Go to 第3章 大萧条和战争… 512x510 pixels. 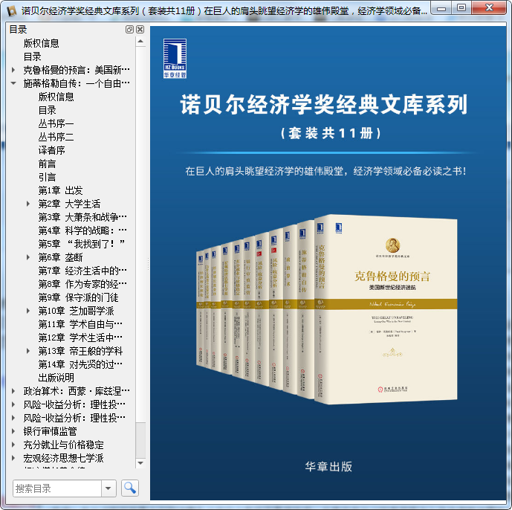pos(82,217)
